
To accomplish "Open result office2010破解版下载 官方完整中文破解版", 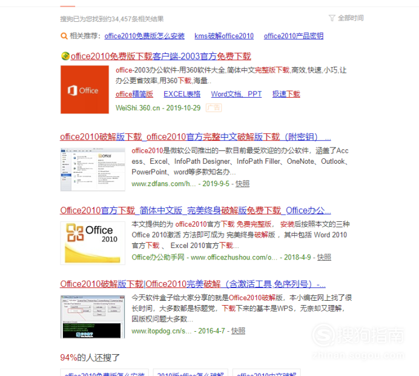I will [x=196, y=136].
